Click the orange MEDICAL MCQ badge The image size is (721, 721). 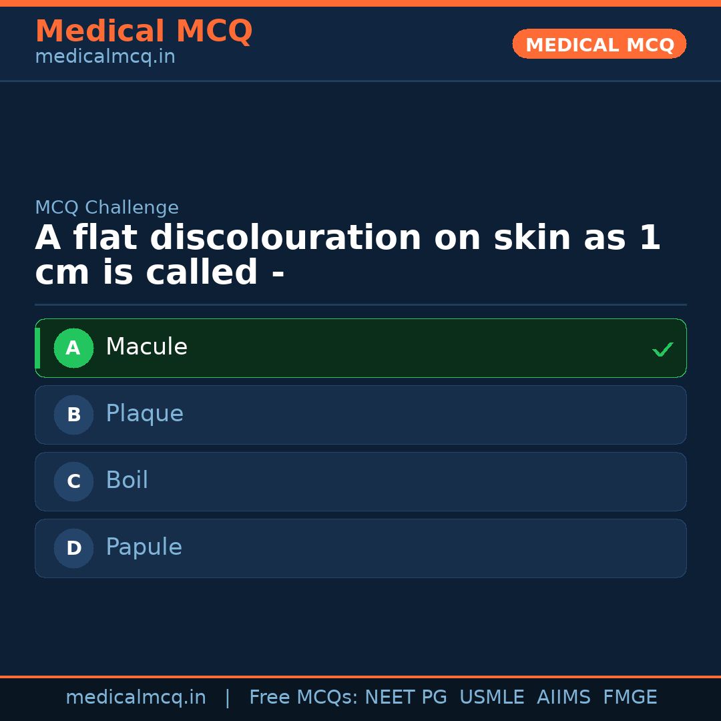coord(599,44)
